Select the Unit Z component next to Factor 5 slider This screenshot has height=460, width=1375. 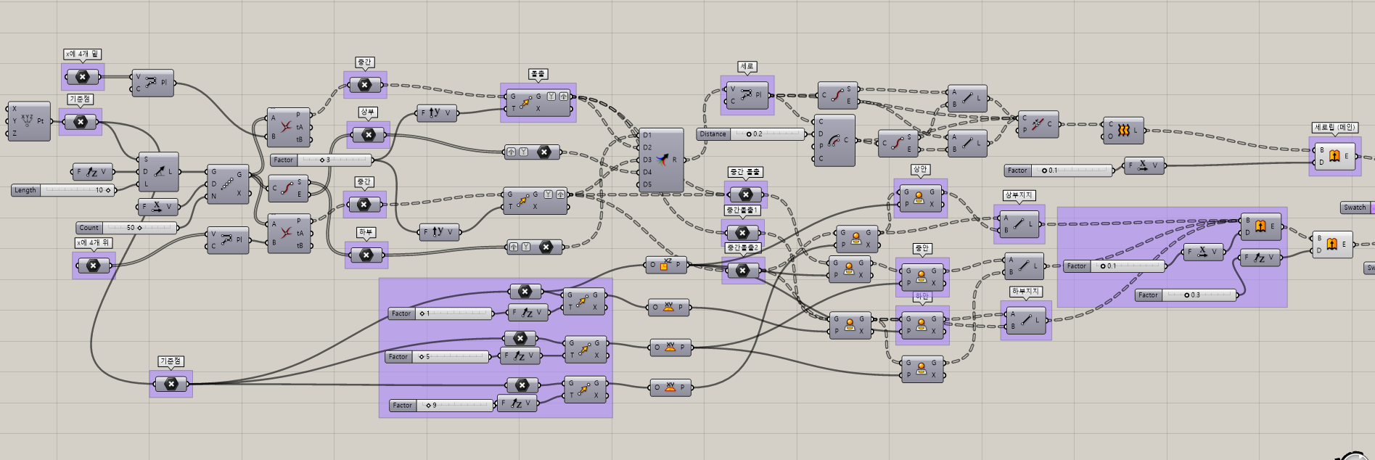tap(521, 356)
